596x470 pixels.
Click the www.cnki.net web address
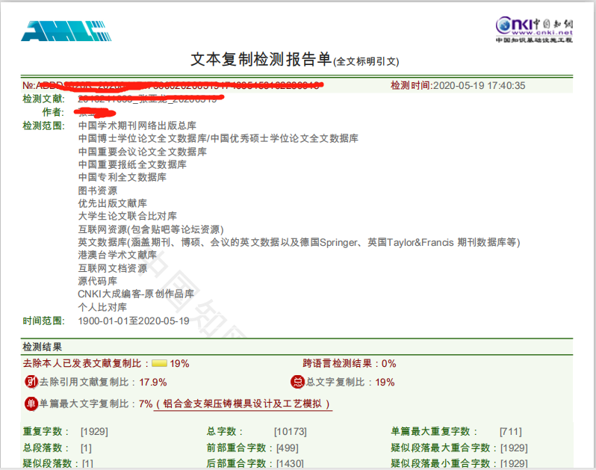coord(542,33)
